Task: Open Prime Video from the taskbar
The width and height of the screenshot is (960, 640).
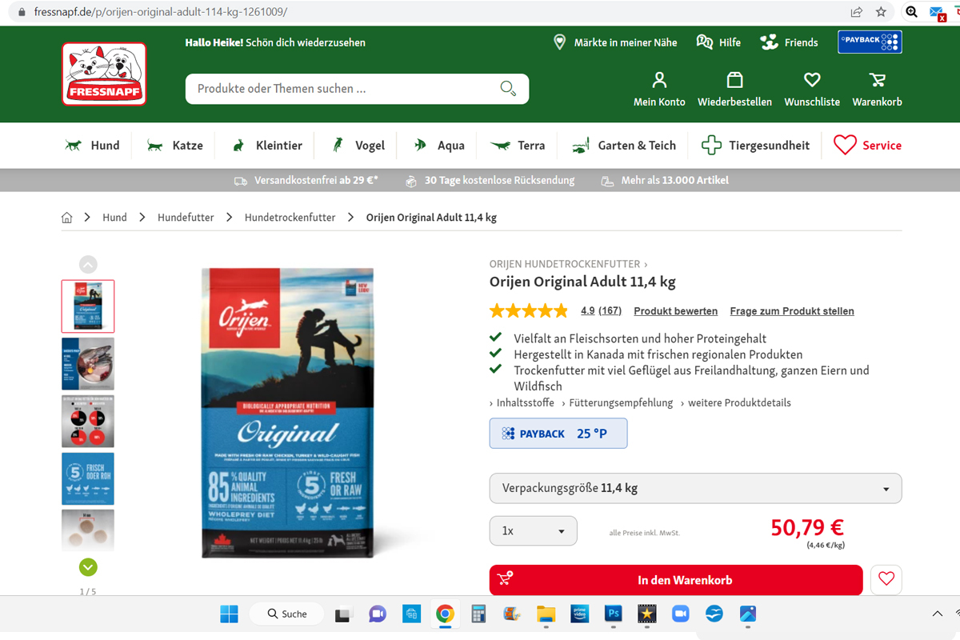Action: (580, 614)
